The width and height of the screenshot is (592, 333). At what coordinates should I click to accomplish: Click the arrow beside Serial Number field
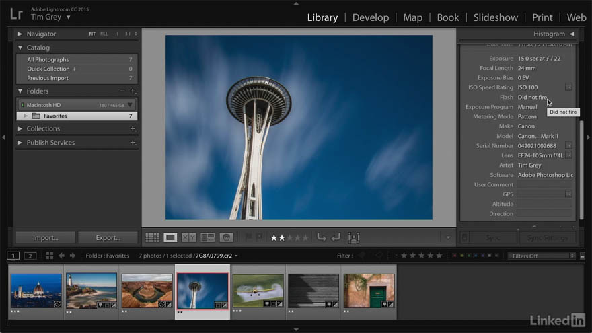point(568,145)
